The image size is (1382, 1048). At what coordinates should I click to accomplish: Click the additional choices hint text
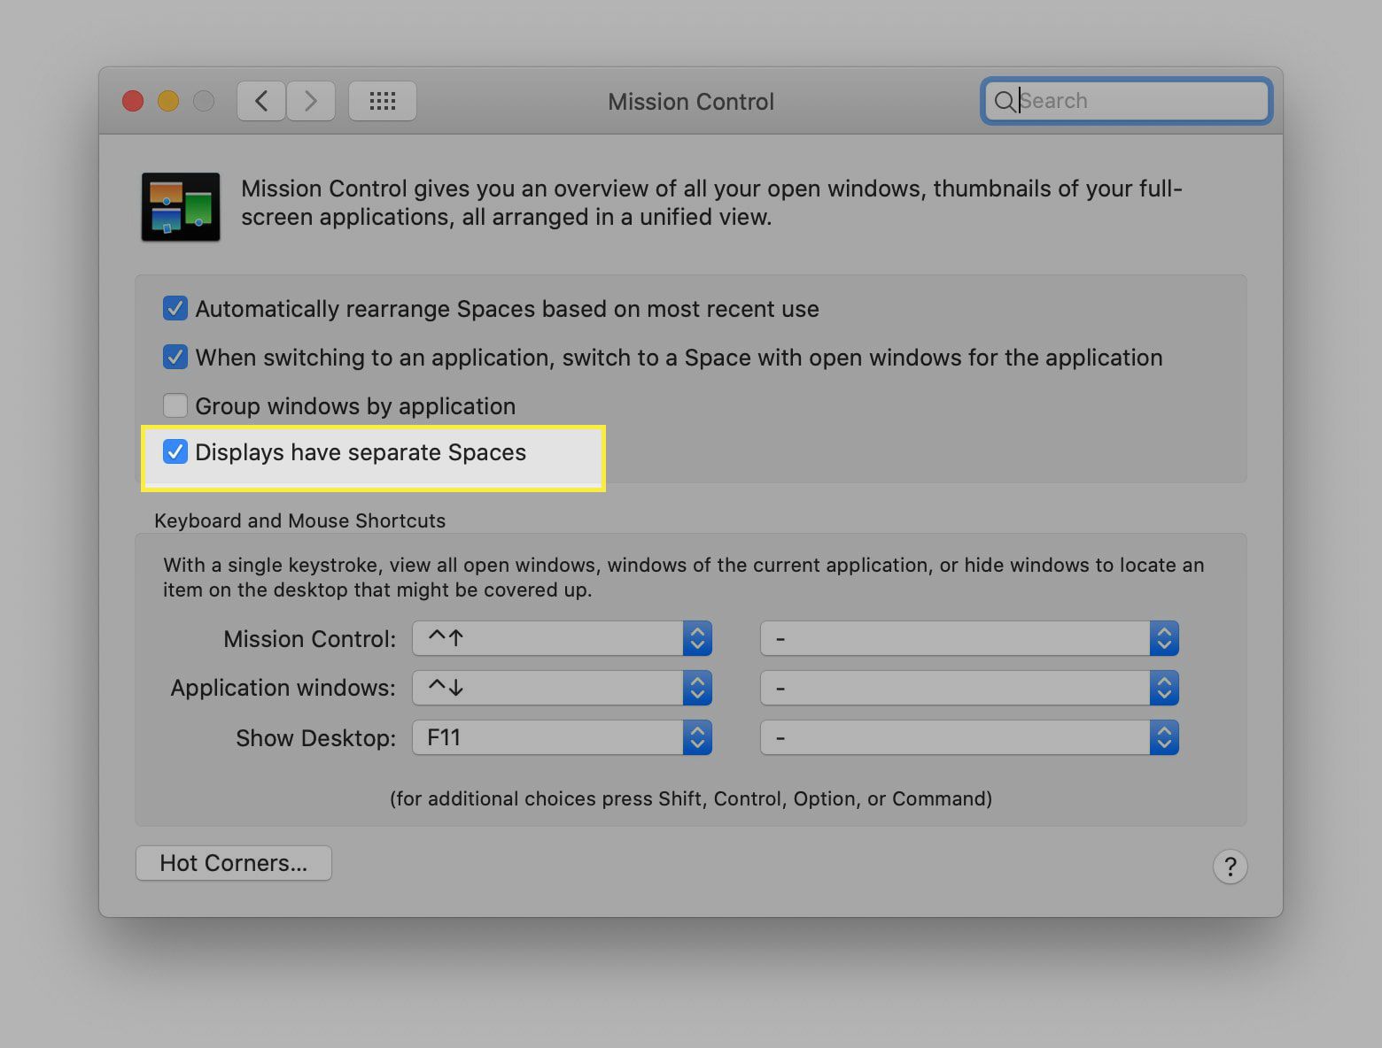click(691, 798)
